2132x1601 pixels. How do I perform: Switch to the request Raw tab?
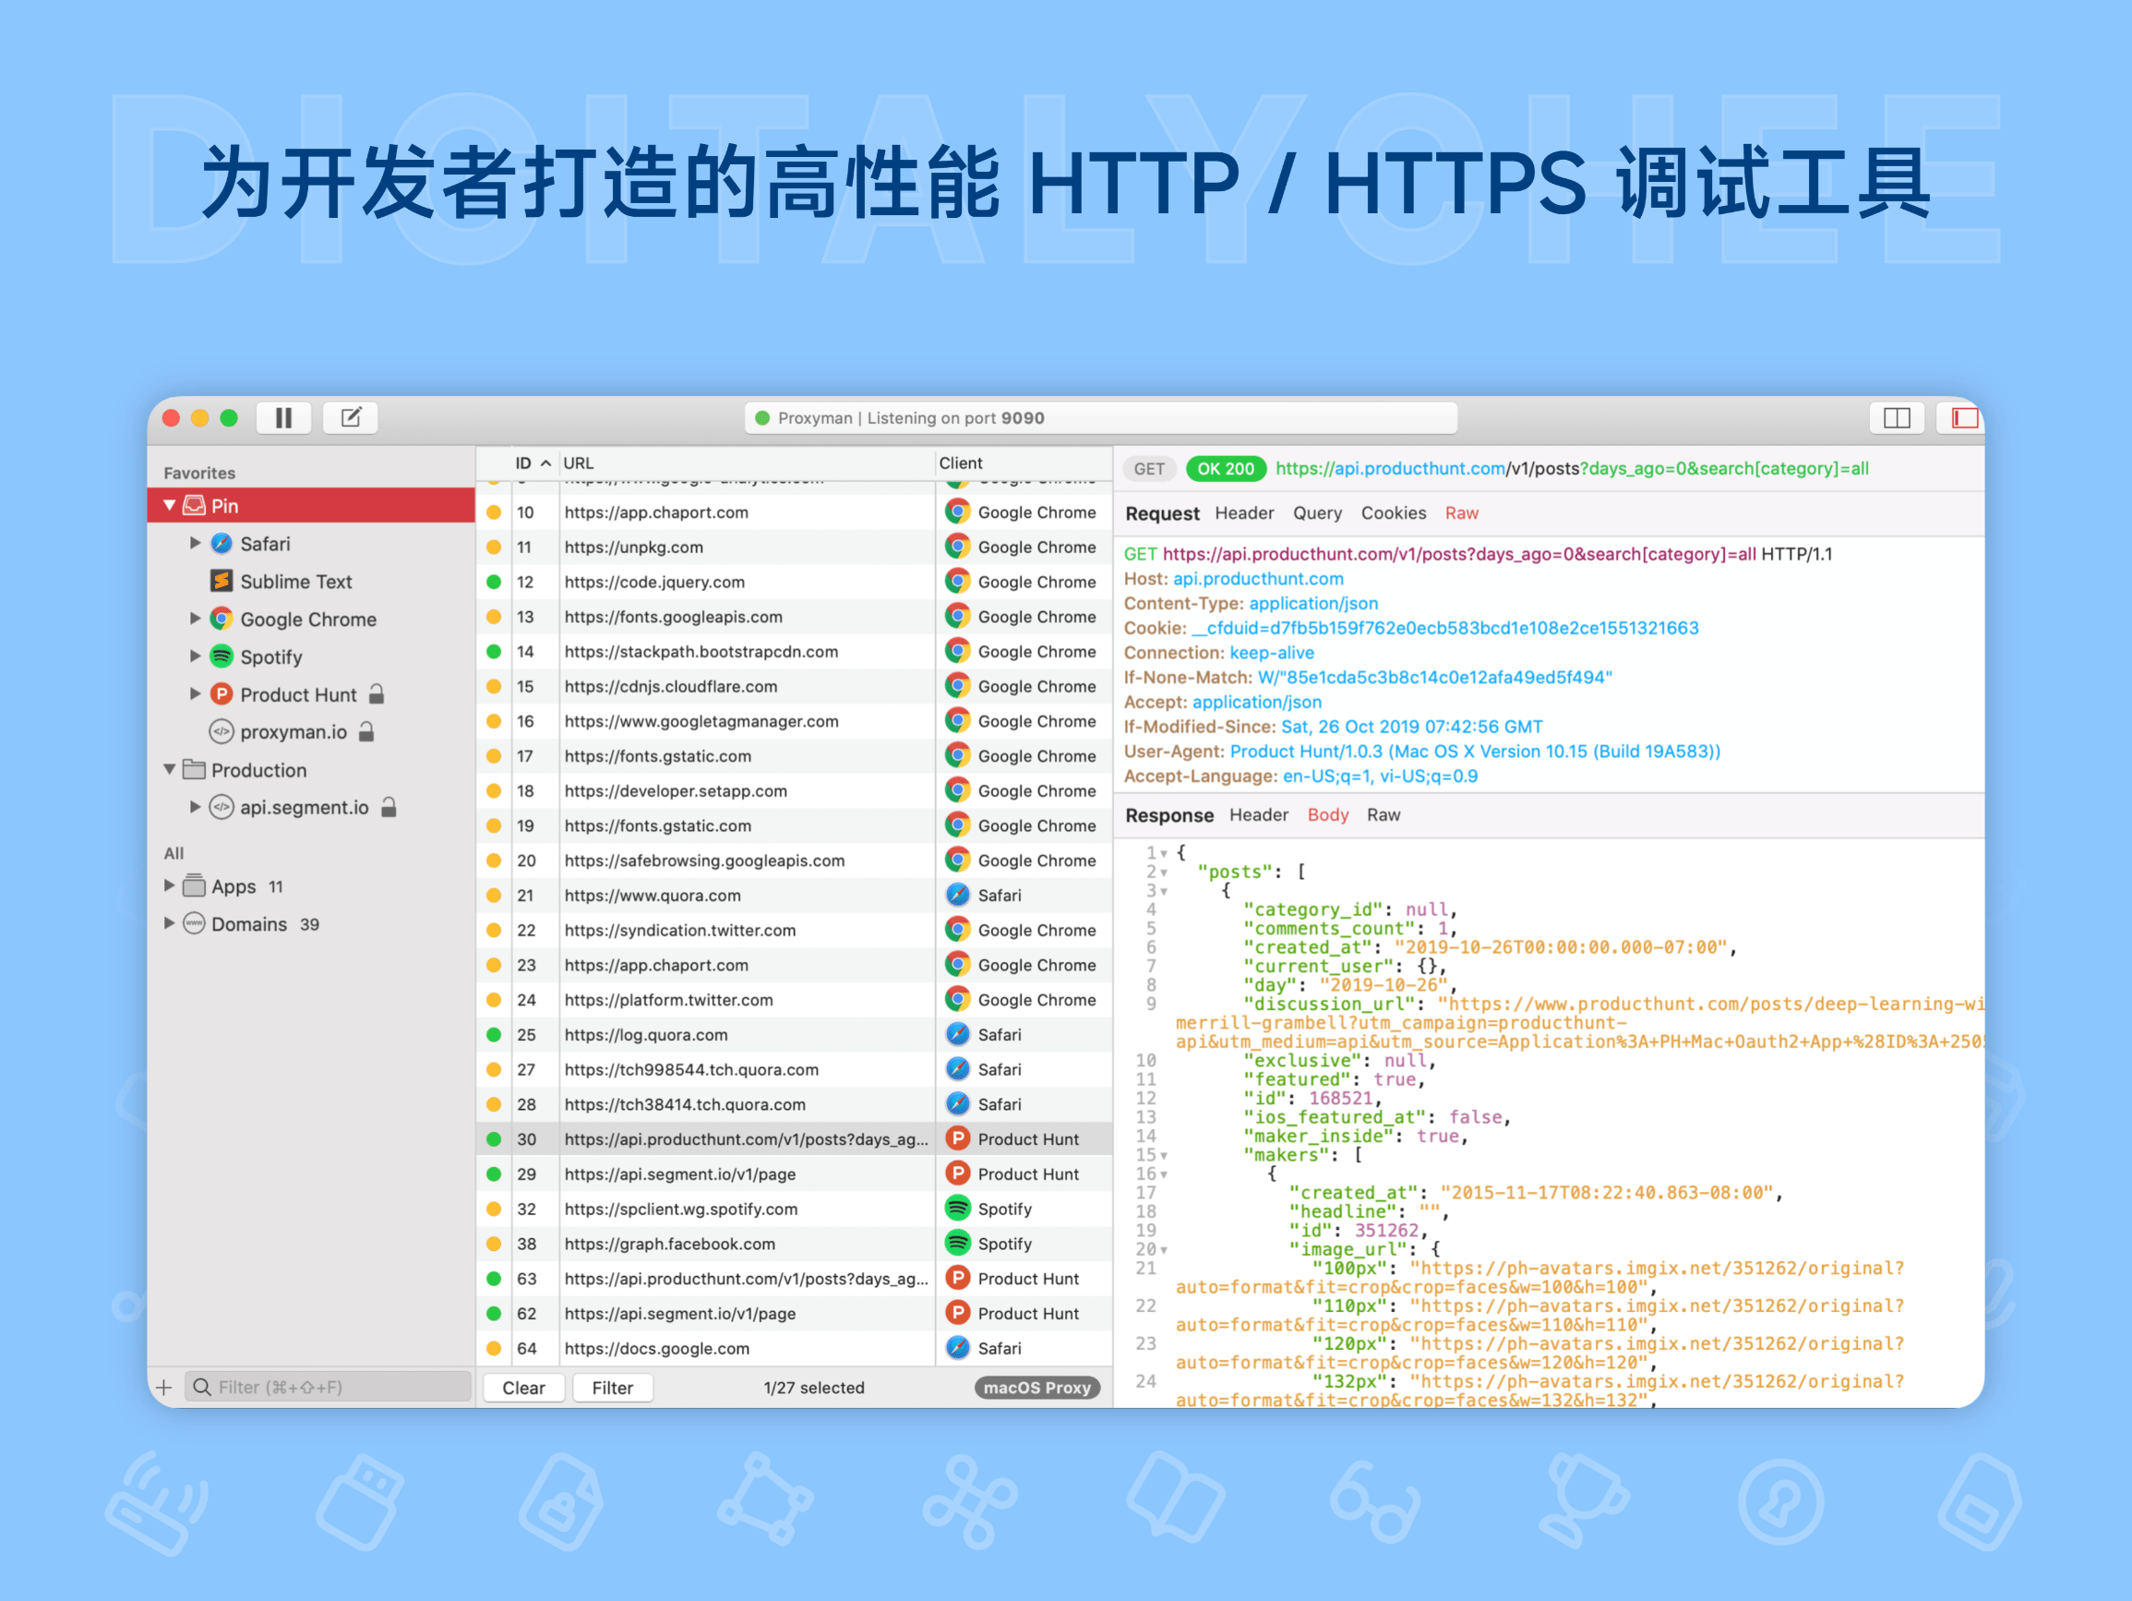pos(1461,513)
